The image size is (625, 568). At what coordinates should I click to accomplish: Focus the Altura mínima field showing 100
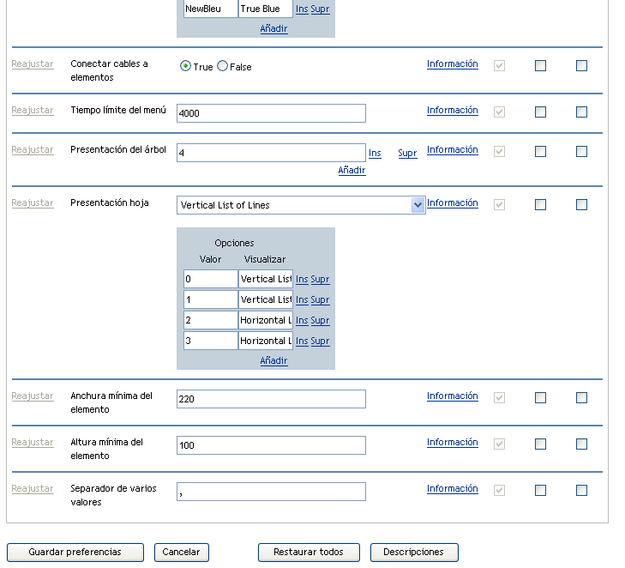(271, 445)
